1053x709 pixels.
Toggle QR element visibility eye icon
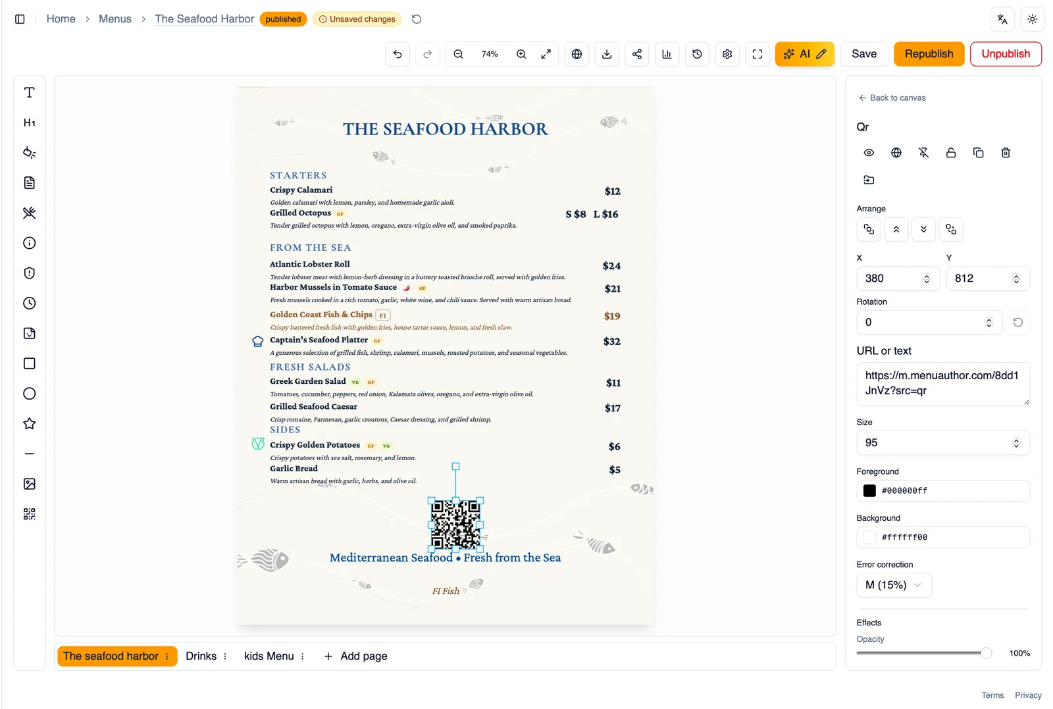tap(869, 153)
